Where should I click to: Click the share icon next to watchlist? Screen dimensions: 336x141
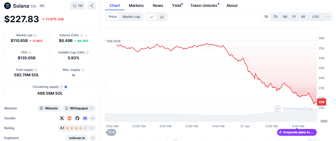(92, 6)
